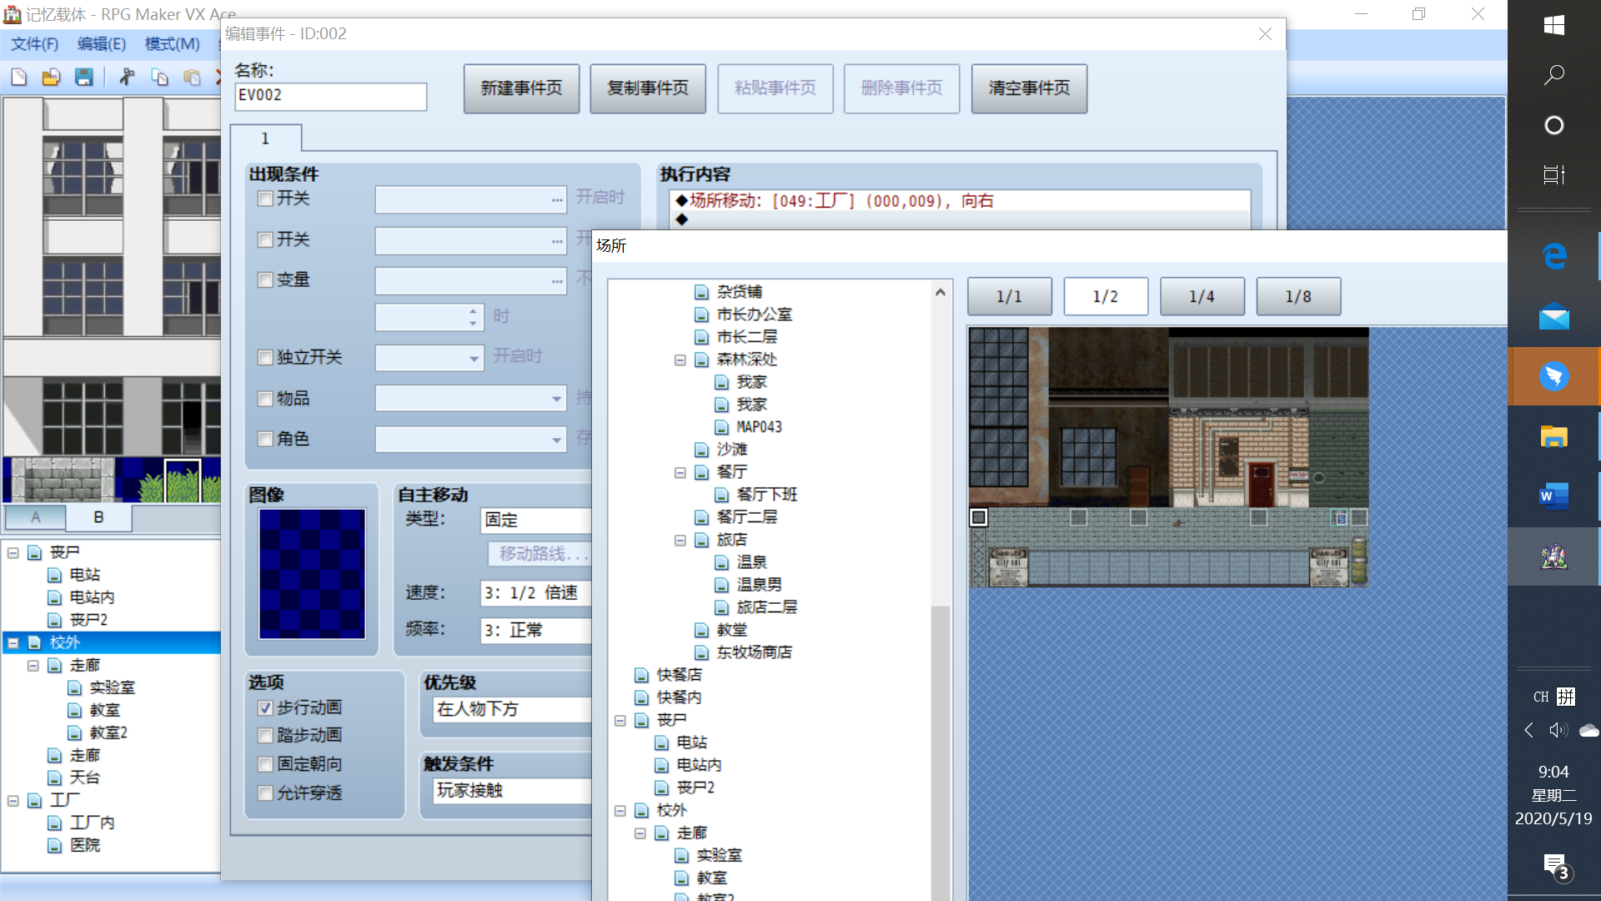The width and height of the screenshot is (1601, 901).
Task: Click the Paste toolbar icon
Action: point(192,78)
